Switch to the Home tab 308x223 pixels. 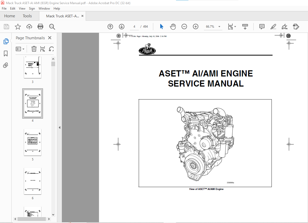click(10, 16)
